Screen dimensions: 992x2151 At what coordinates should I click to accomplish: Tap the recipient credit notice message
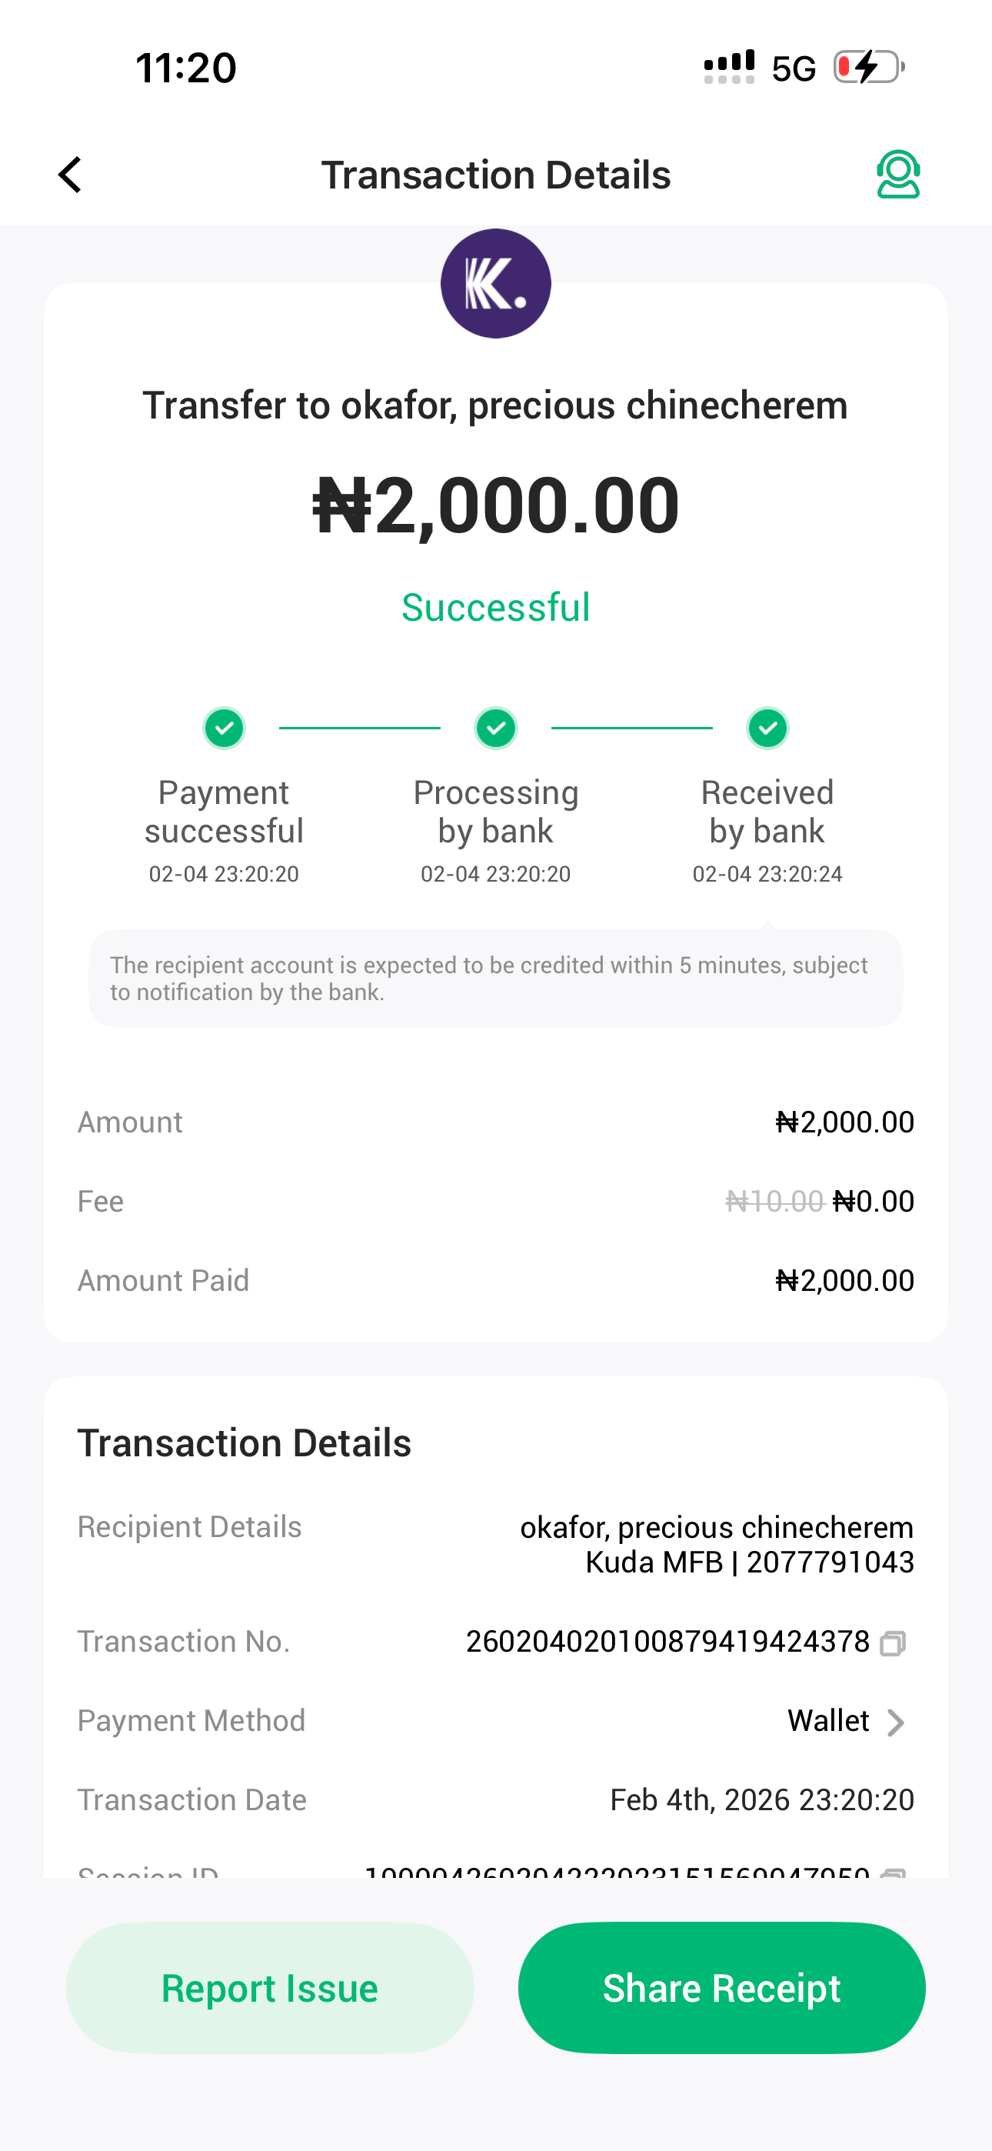[496, 979]
